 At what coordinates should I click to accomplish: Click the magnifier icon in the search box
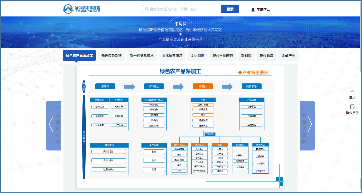point(146,9)
